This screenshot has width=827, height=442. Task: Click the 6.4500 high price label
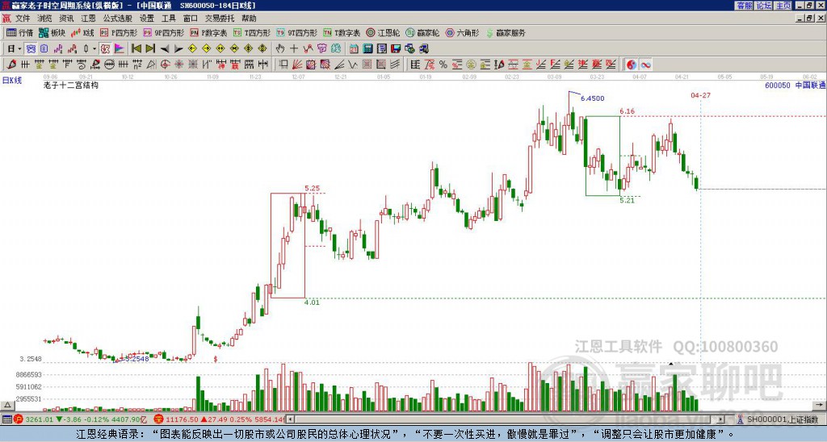592,98
